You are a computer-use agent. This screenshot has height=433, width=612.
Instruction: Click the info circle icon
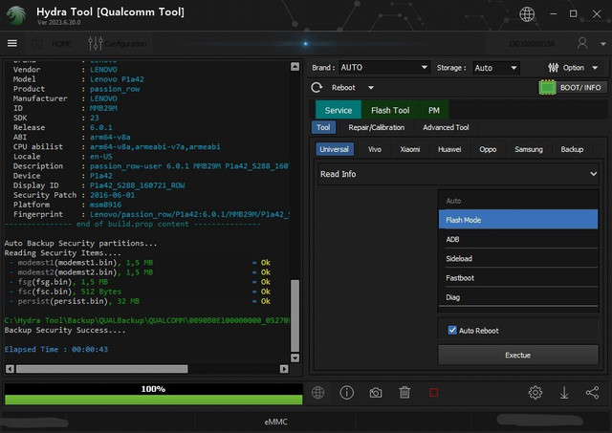click(x=346, y=393)
